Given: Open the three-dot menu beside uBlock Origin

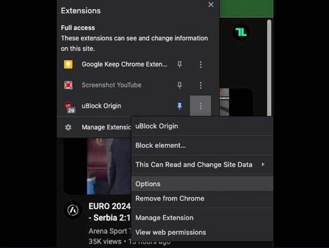Looking at the screenshot, I should (x=201, y=106).
